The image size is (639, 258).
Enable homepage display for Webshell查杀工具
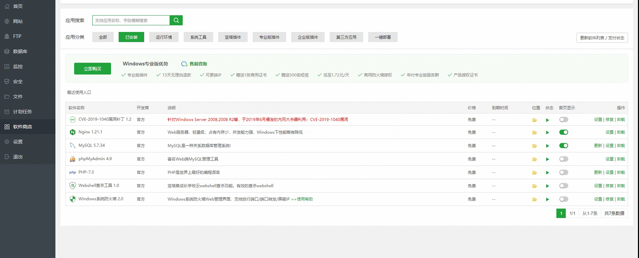pos(564,186)
